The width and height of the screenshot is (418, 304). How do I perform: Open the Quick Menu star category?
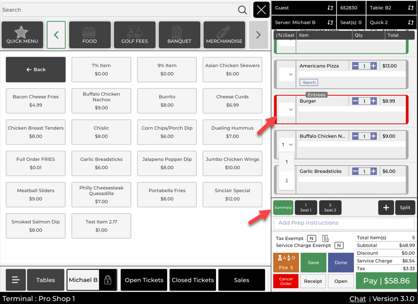pyautogui.click(x=22, y=35)
